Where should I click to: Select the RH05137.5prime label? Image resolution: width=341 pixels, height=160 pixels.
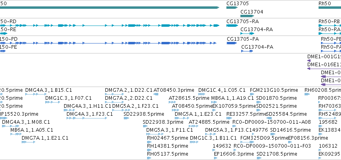point(167,154)
